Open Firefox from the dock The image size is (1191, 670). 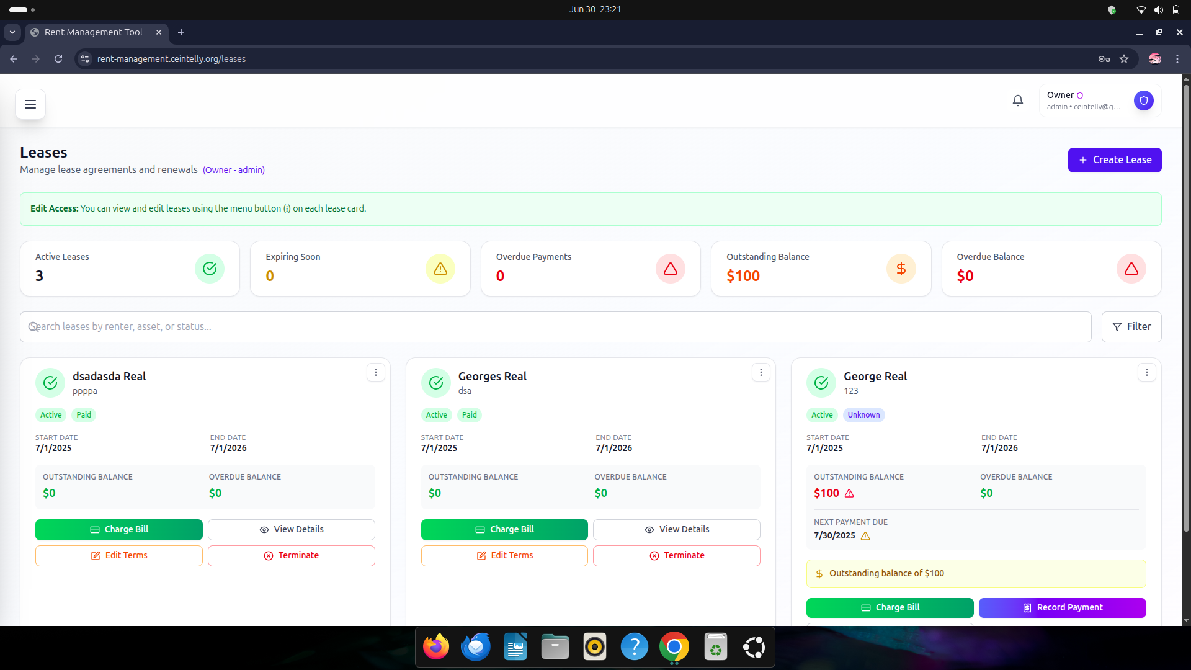click(x=436, y=647)
